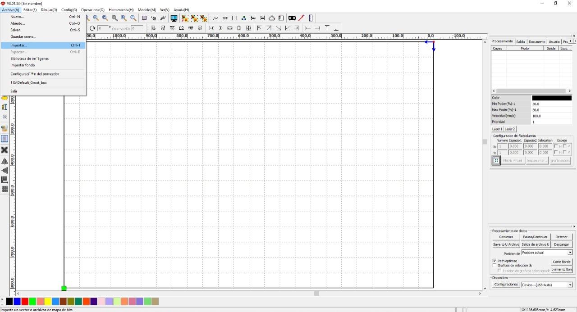This screenshot has width=577, height=312.
Task: Click the monitor preview icon
Action: click(174, 18)
